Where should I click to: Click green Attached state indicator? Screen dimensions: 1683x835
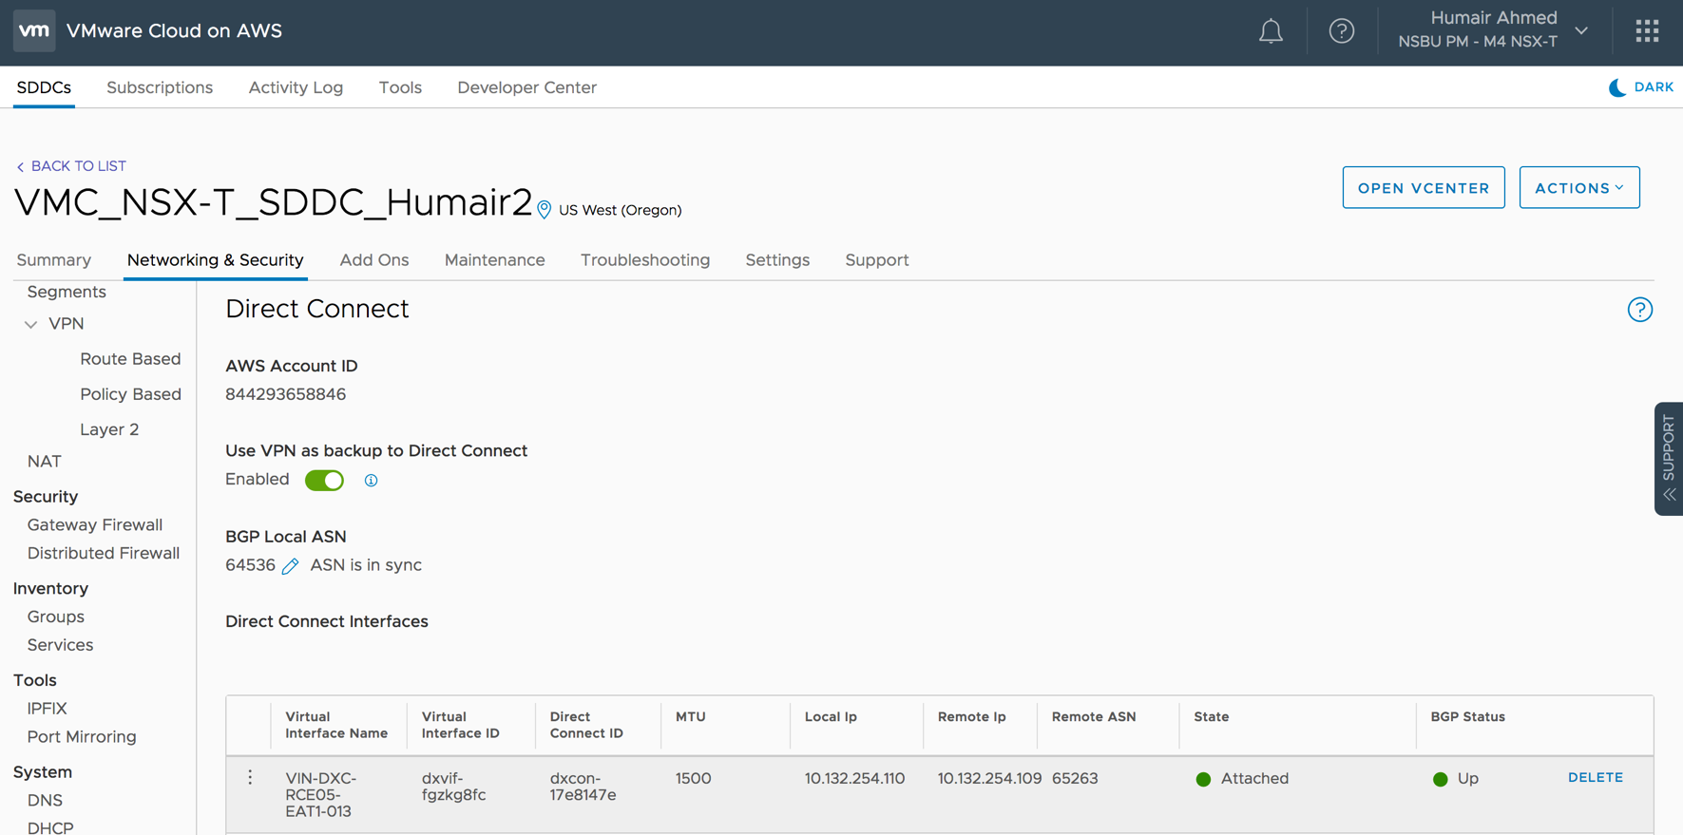click(x=1203, y=779)
